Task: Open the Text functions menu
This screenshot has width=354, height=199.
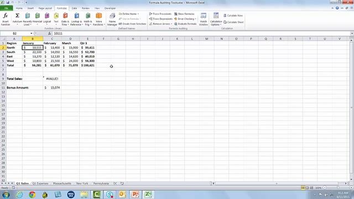Action: (x=56, y=19)
